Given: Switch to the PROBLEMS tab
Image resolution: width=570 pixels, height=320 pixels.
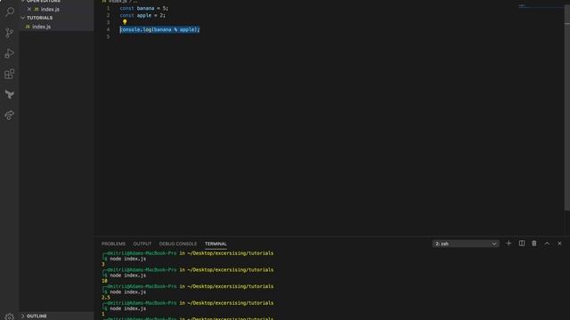Looking at the screenshot, I should 113,244.
